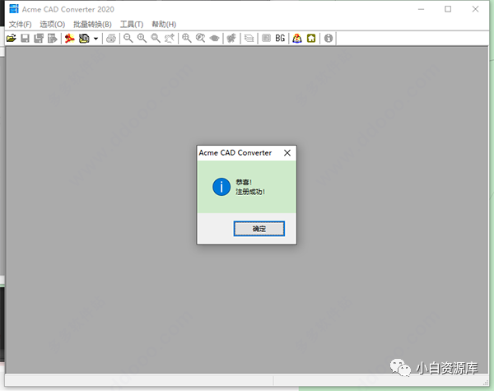Click the 注册成功! message text
The image size is (494, 391).
click(250, 192)
